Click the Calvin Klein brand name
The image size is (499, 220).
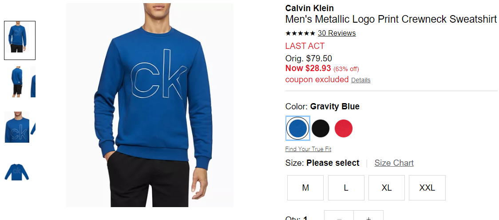click(309, 8)
